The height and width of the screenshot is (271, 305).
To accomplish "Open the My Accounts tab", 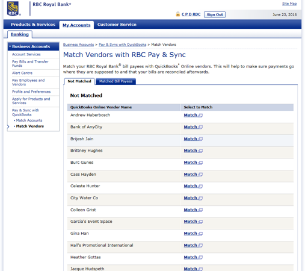I will tap(76, 25).
